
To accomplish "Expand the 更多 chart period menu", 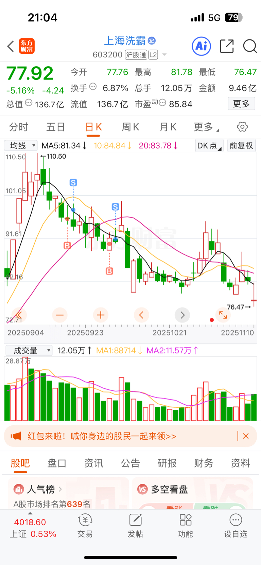I will (x=206, y=127).
